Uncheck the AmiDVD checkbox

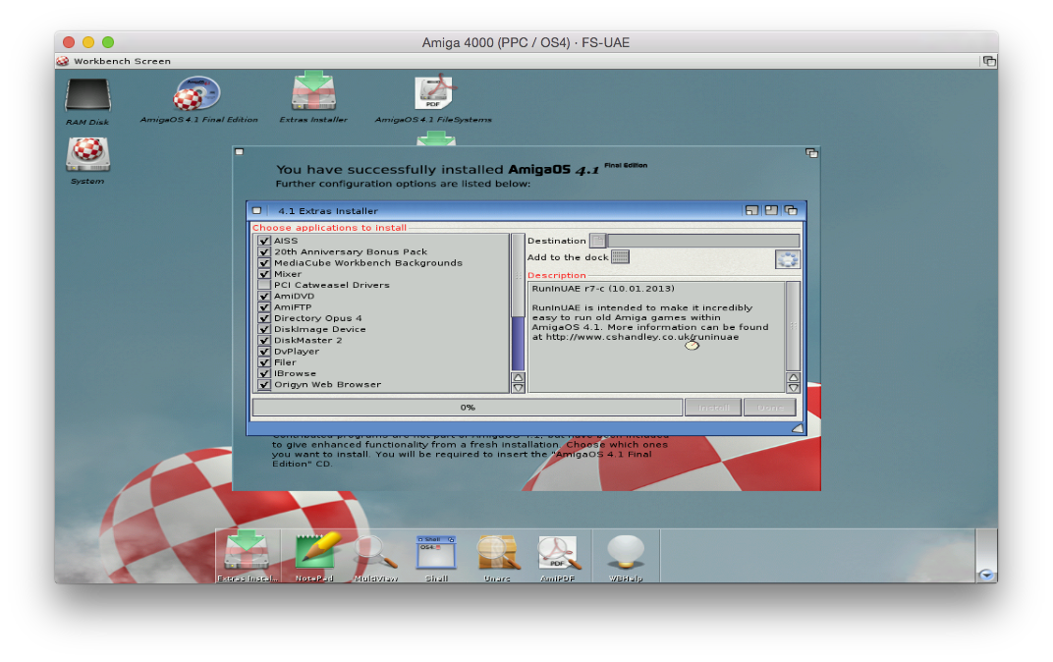pyautogui.click(x=264, y=296)
